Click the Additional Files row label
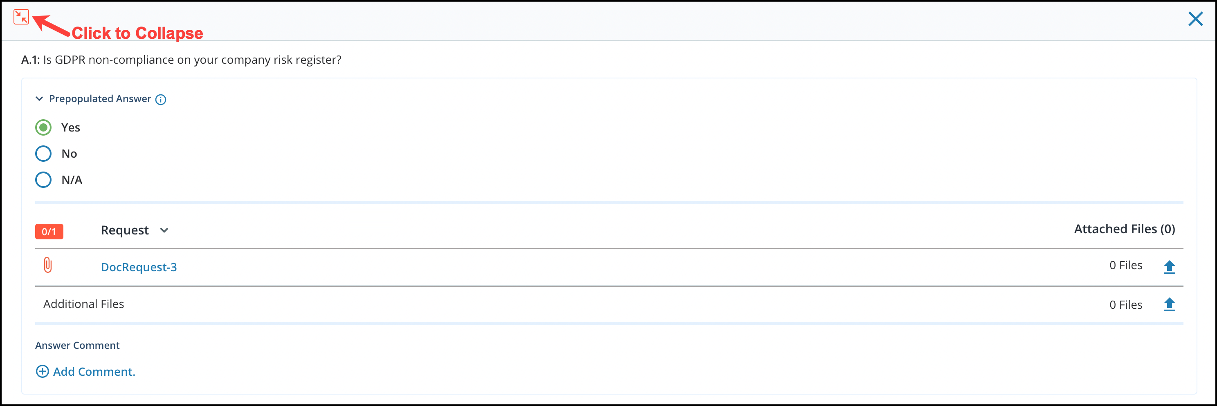The width and height of the screenshot is (1217, 406). point(83,304)
